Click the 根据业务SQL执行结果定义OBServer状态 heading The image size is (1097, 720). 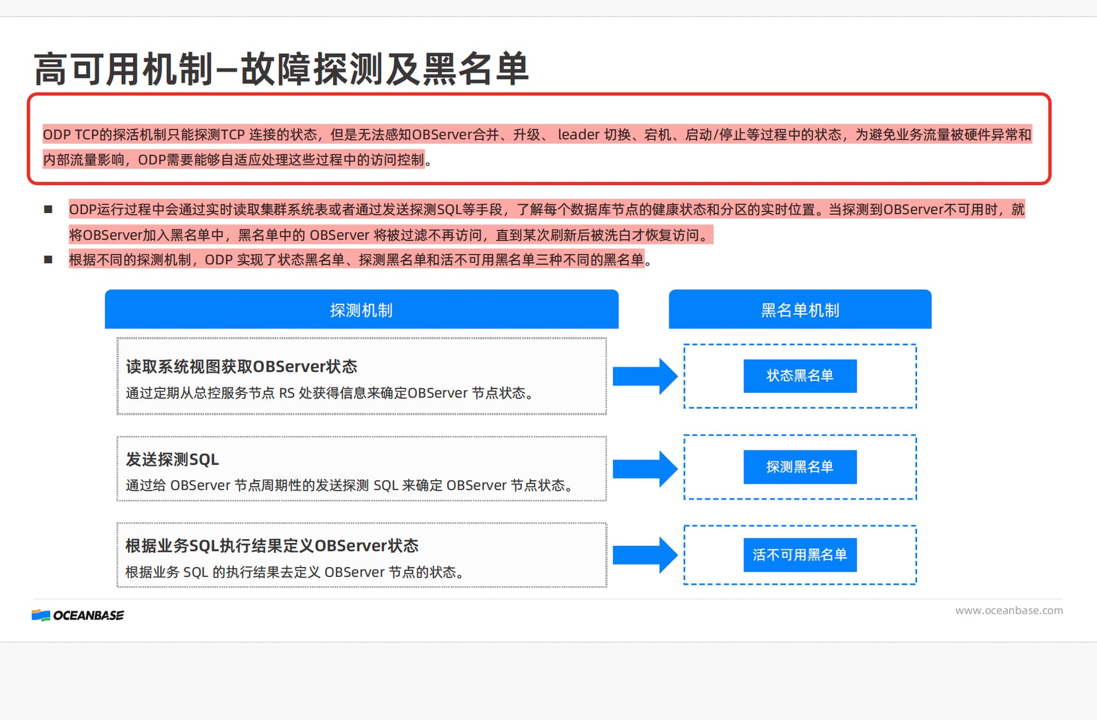271,546
